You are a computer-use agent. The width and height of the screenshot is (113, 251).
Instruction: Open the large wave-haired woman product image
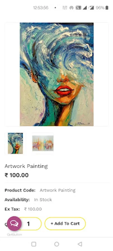pos(57,74)
